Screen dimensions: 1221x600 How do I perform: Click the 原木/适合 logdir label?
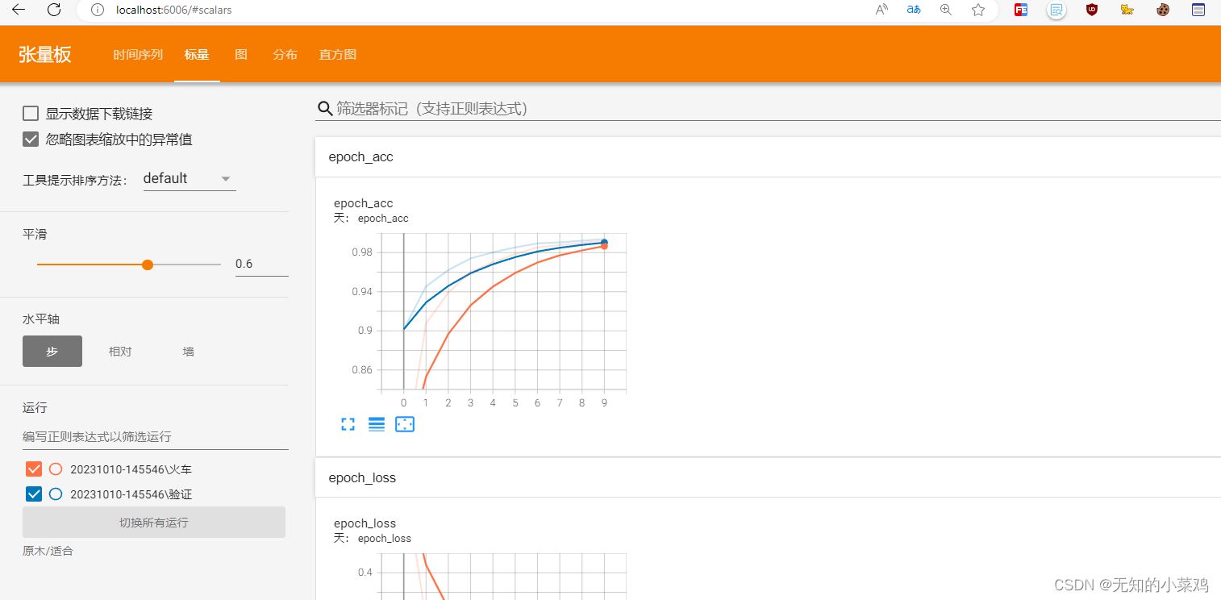tap(48, 551)
